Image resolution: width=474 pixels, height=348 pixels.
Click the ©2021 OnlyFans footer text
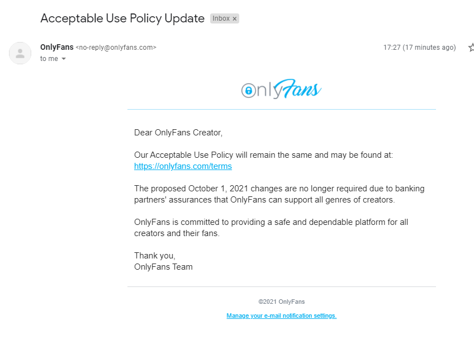click(281, 302)
